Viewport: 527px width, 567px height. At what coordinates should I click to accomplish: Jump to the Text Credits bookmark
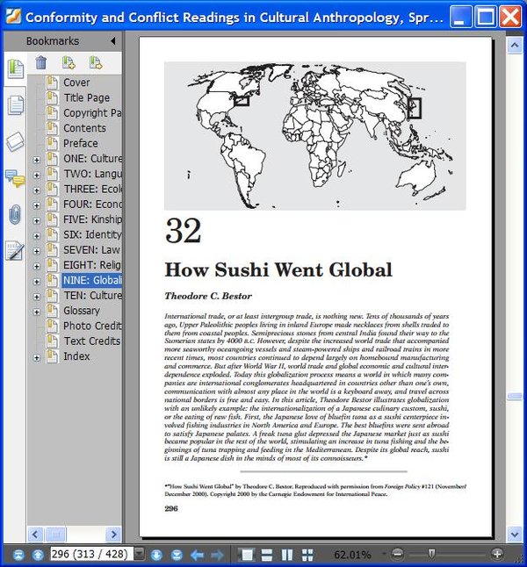[92, 341]
